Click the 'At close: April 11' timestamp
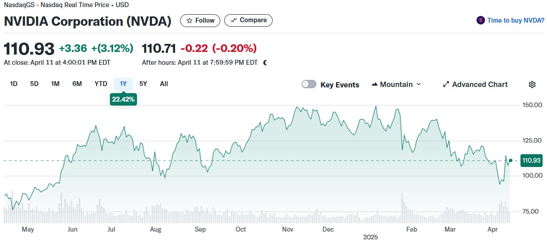The image size is (547, 248). 57,63
